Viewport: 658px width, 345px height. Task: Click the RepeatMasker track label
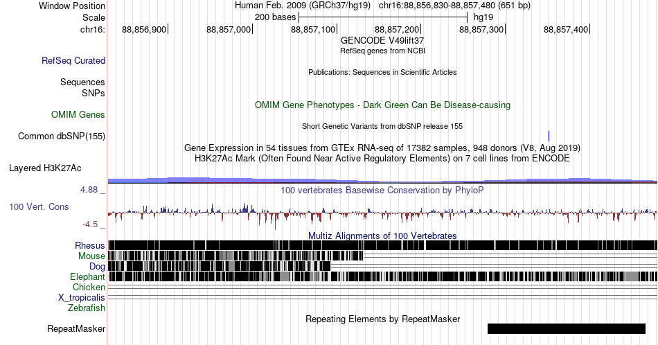[x=76, y=328]
